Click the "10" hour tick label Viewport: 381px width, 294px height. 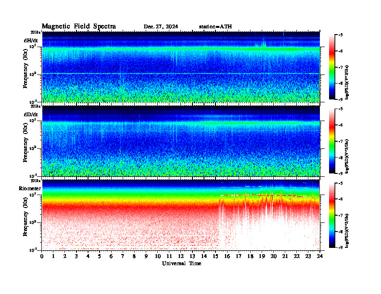point(158,256)
